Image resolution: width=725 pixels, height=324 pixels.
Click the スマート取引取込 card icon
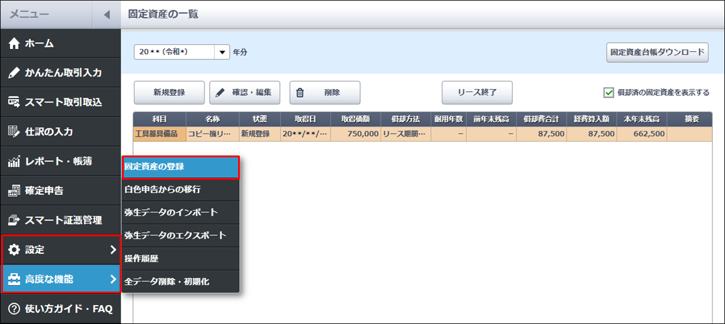coord(14,103)
